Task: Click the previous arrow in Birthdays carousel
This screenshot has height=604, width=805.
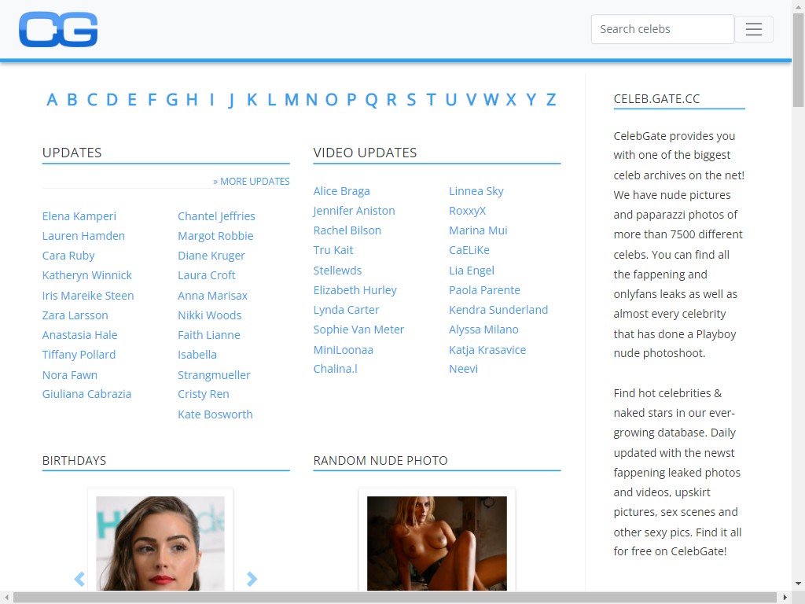Action: point(79,580)
